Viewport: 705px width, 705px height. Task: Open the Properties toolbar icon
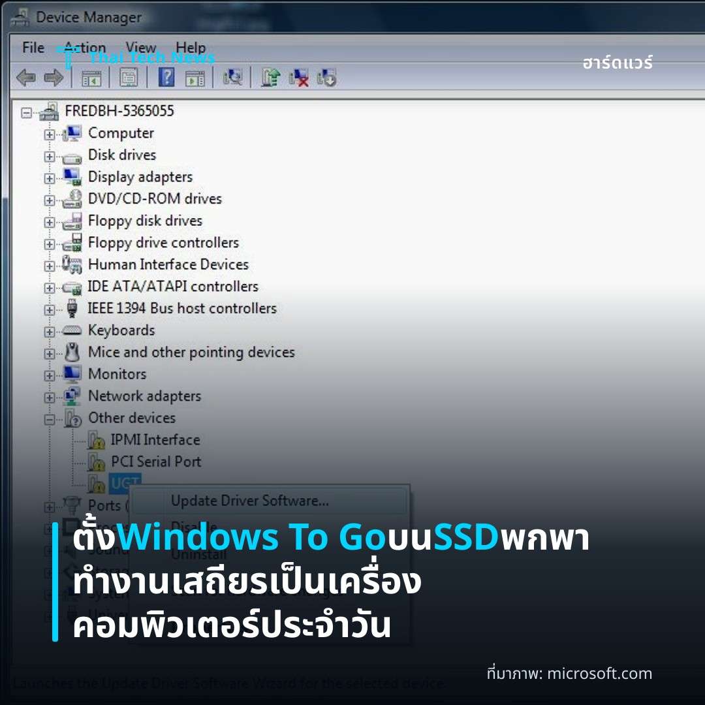click(129, 78)
